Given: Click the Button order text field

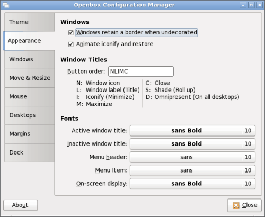Looking at the screenshot, I should click(141, 71).
